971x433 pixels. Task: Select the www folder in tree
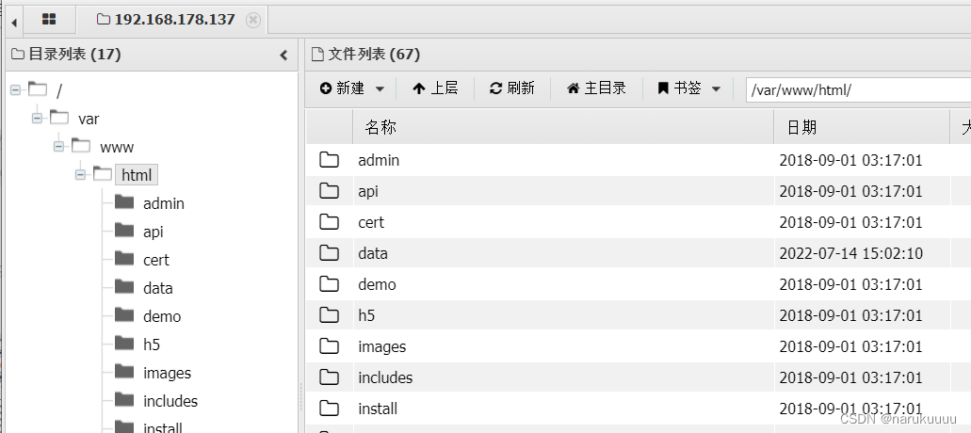[117, 147]
